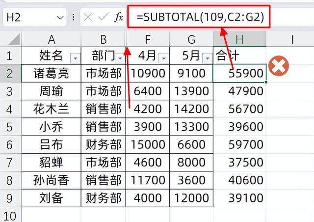Click the total cell showing 39600
The image size is (314, 222).
tap(239, 127)
